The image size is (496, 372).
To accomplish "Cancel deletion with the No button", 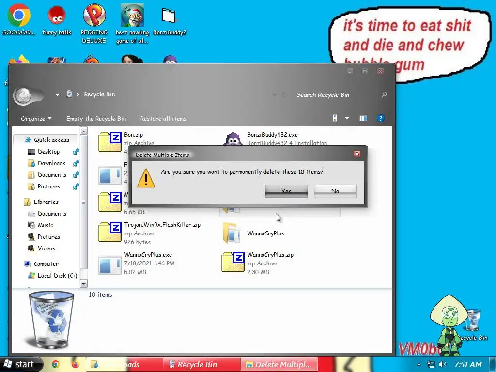I will click(x=335, y=191).
